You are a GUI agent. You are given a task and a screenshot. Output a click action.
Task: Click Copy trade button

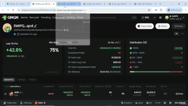[x=145, y=26]
